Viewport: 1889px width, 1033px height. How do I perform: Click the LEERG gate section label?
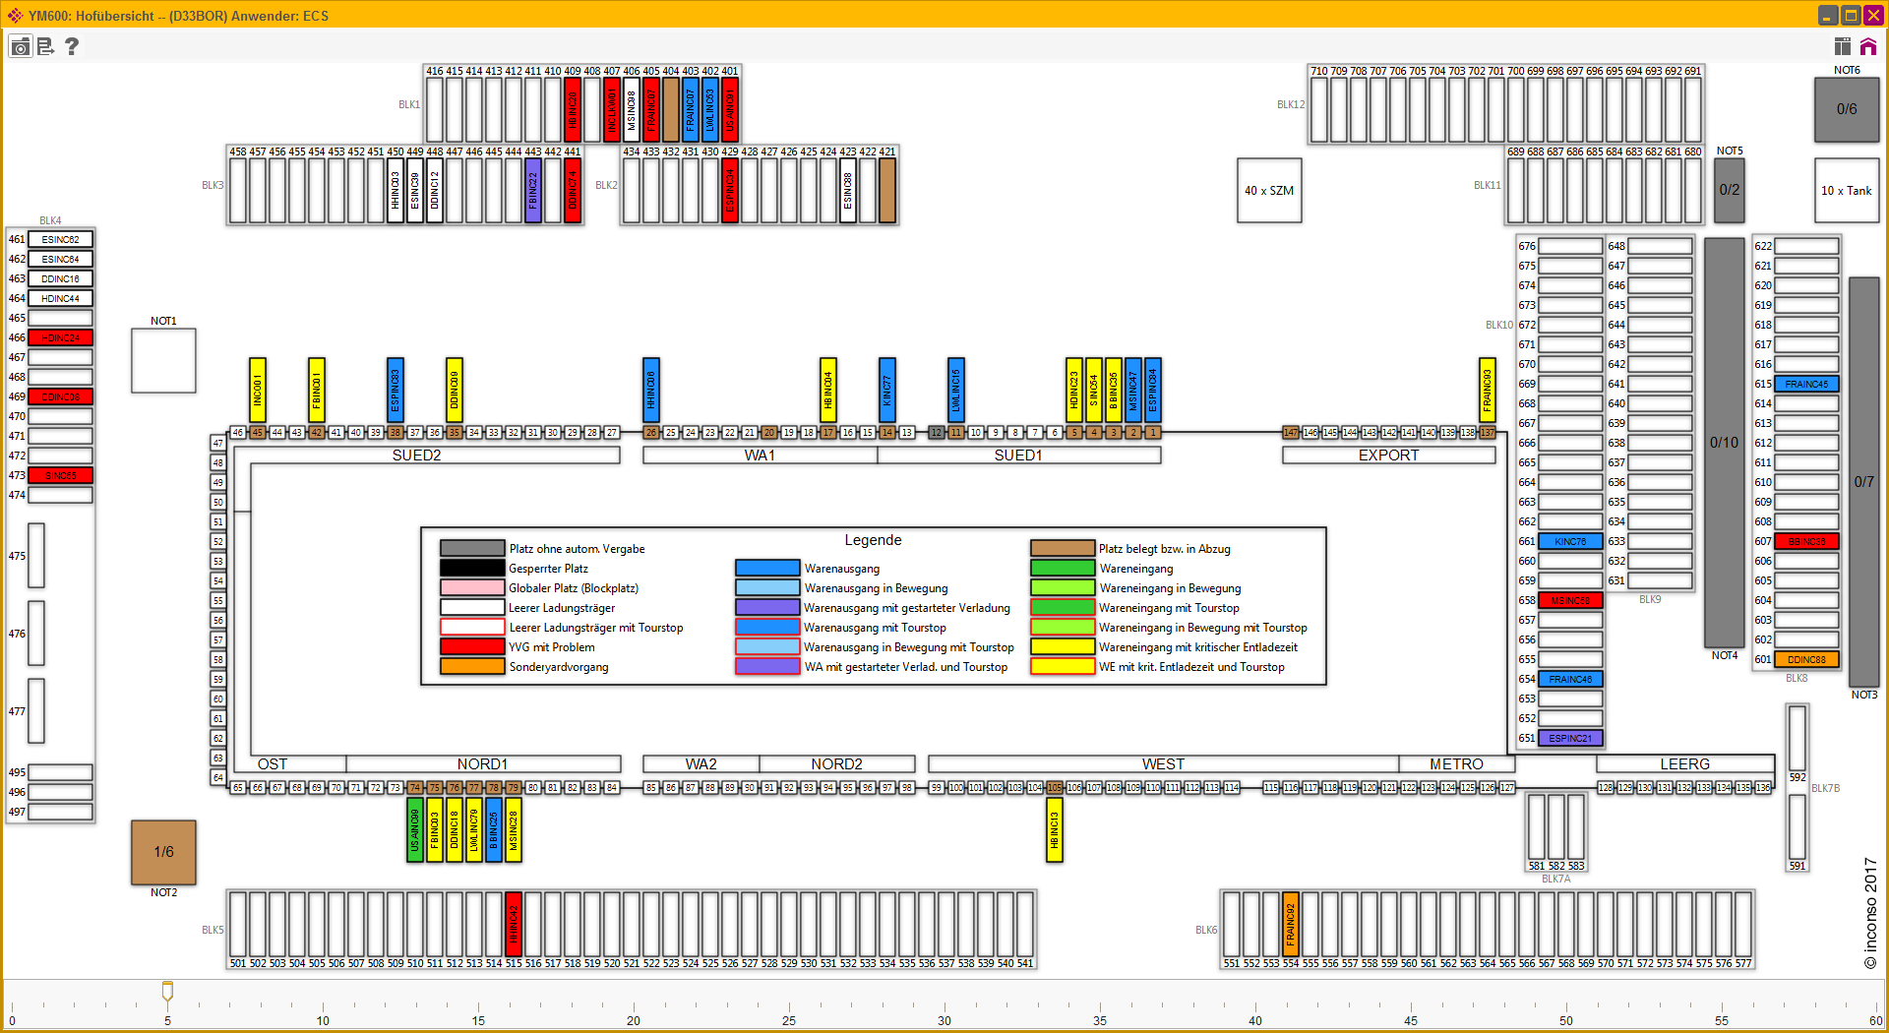tap(1685, 764)
